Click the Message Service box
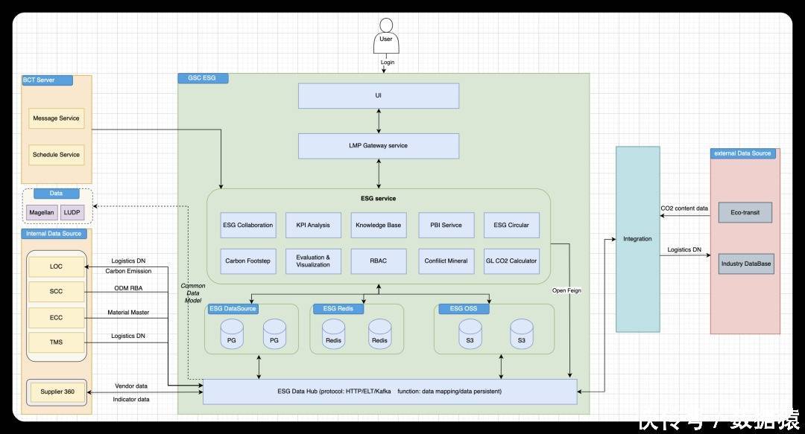 (56, 118)
